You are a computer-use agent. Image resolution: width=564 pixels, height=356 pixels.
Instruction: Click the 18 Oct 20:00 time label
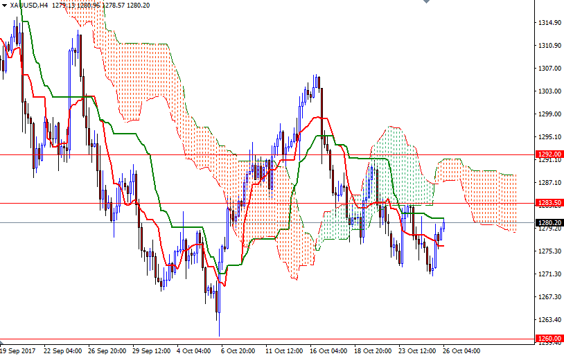373,351
